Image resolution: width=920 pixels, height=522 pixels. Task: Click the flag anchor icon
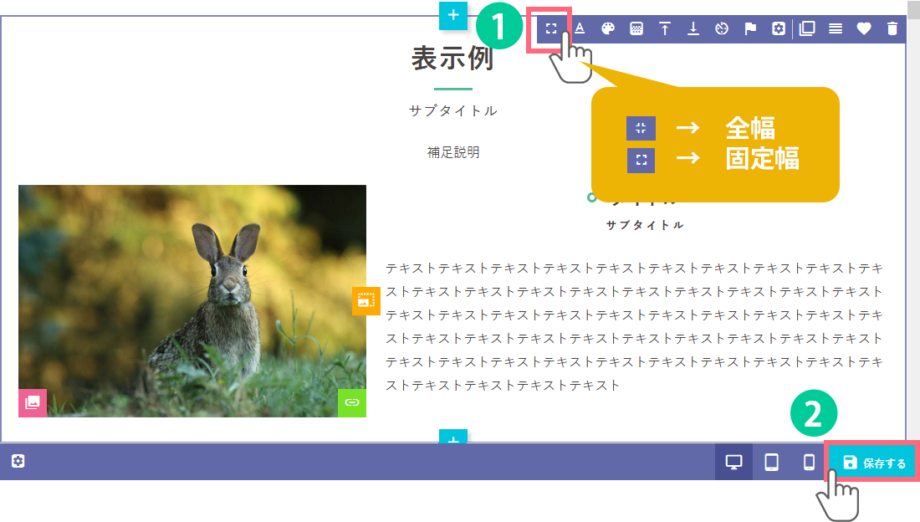point(750,28)
